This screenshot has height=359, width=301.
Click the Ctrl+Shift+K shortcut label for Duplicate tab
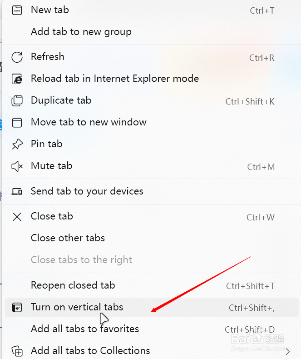(250, 101)
